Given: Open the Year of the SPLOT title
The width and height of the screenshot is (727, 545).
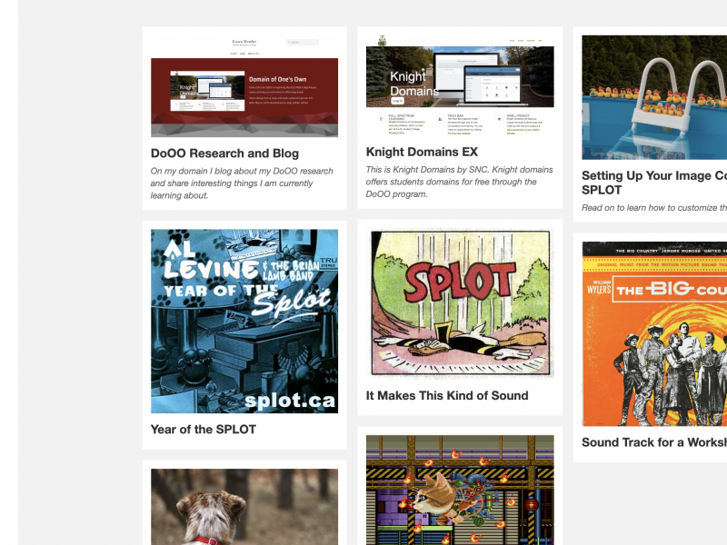Looking at the screenshot, I should (x=203, y=430).
